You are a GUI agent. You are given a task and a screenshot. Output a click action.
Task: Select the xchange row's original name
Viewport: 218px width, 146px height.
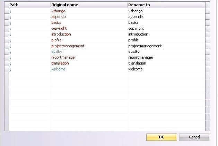pyautogui.click(x=58, y=11)
